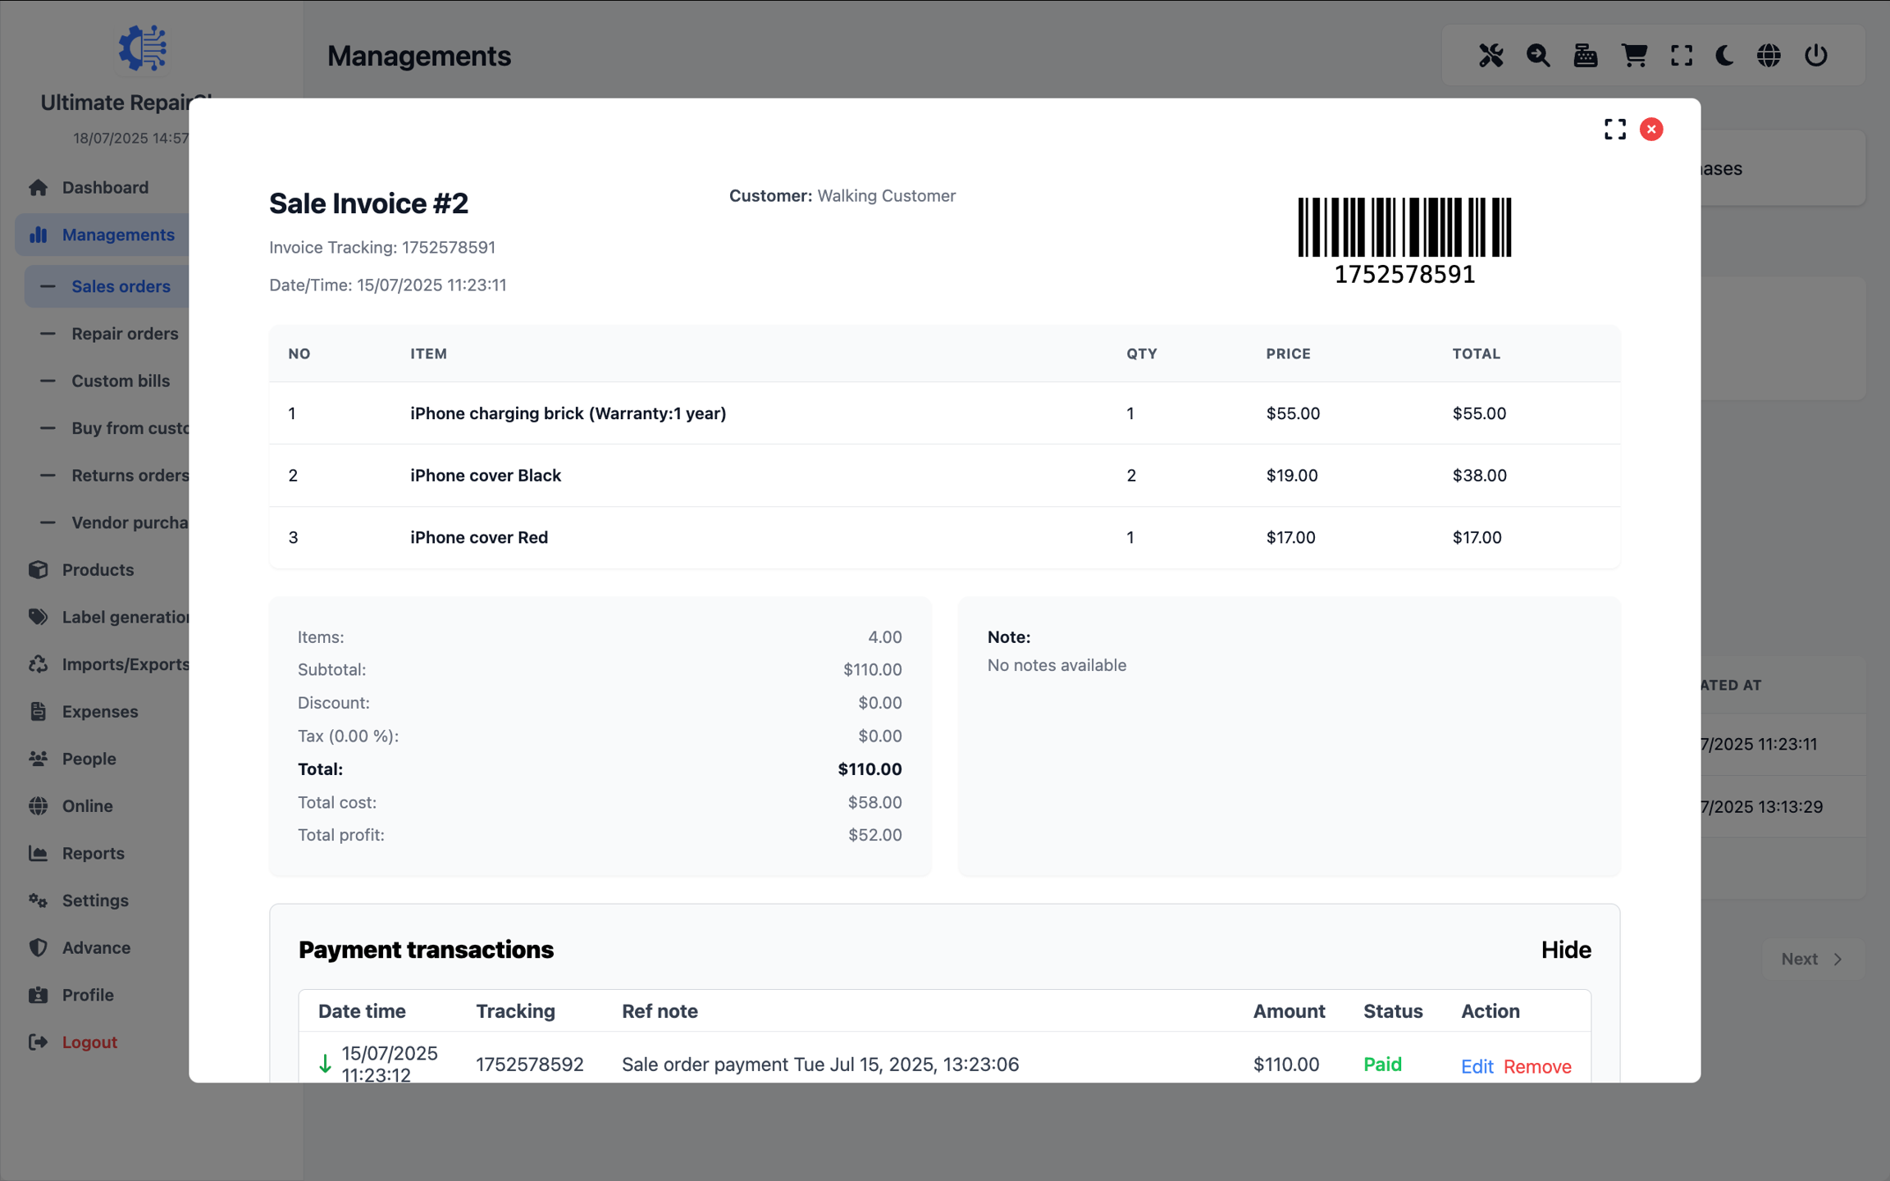Click Logout in the sidebar
The width and height of the screenshot is (1890, 1181).
[89, 1042]
